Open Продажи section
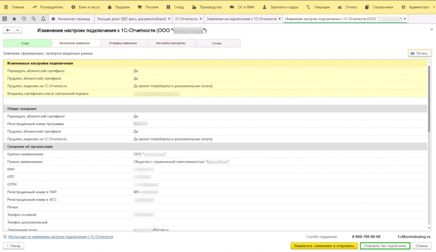Viewport: 436px width, 252px height. [119, 7]
